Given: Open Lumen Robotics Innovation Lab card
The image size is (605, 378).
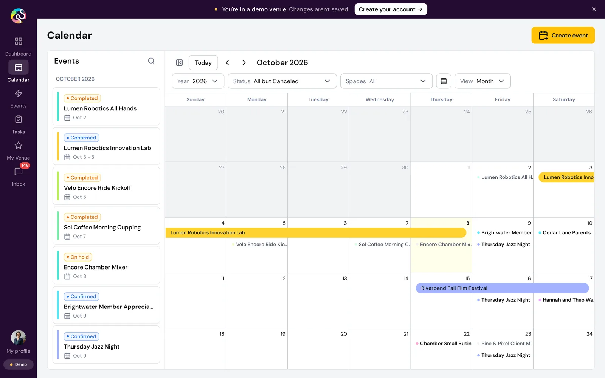Looking at the screenshot, I should point(106,146).
